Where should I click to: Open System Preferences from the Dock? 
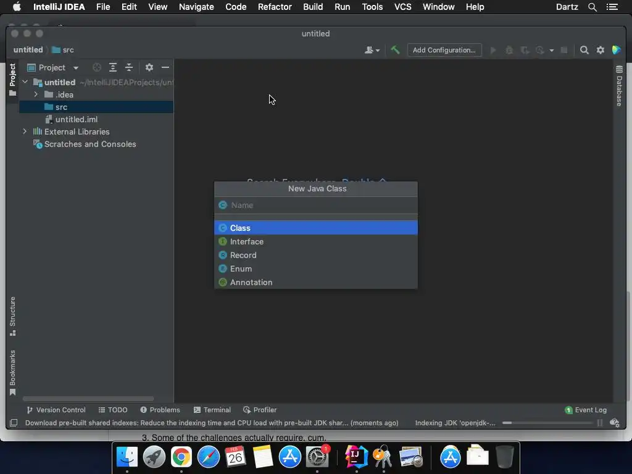tap(317, 457)
